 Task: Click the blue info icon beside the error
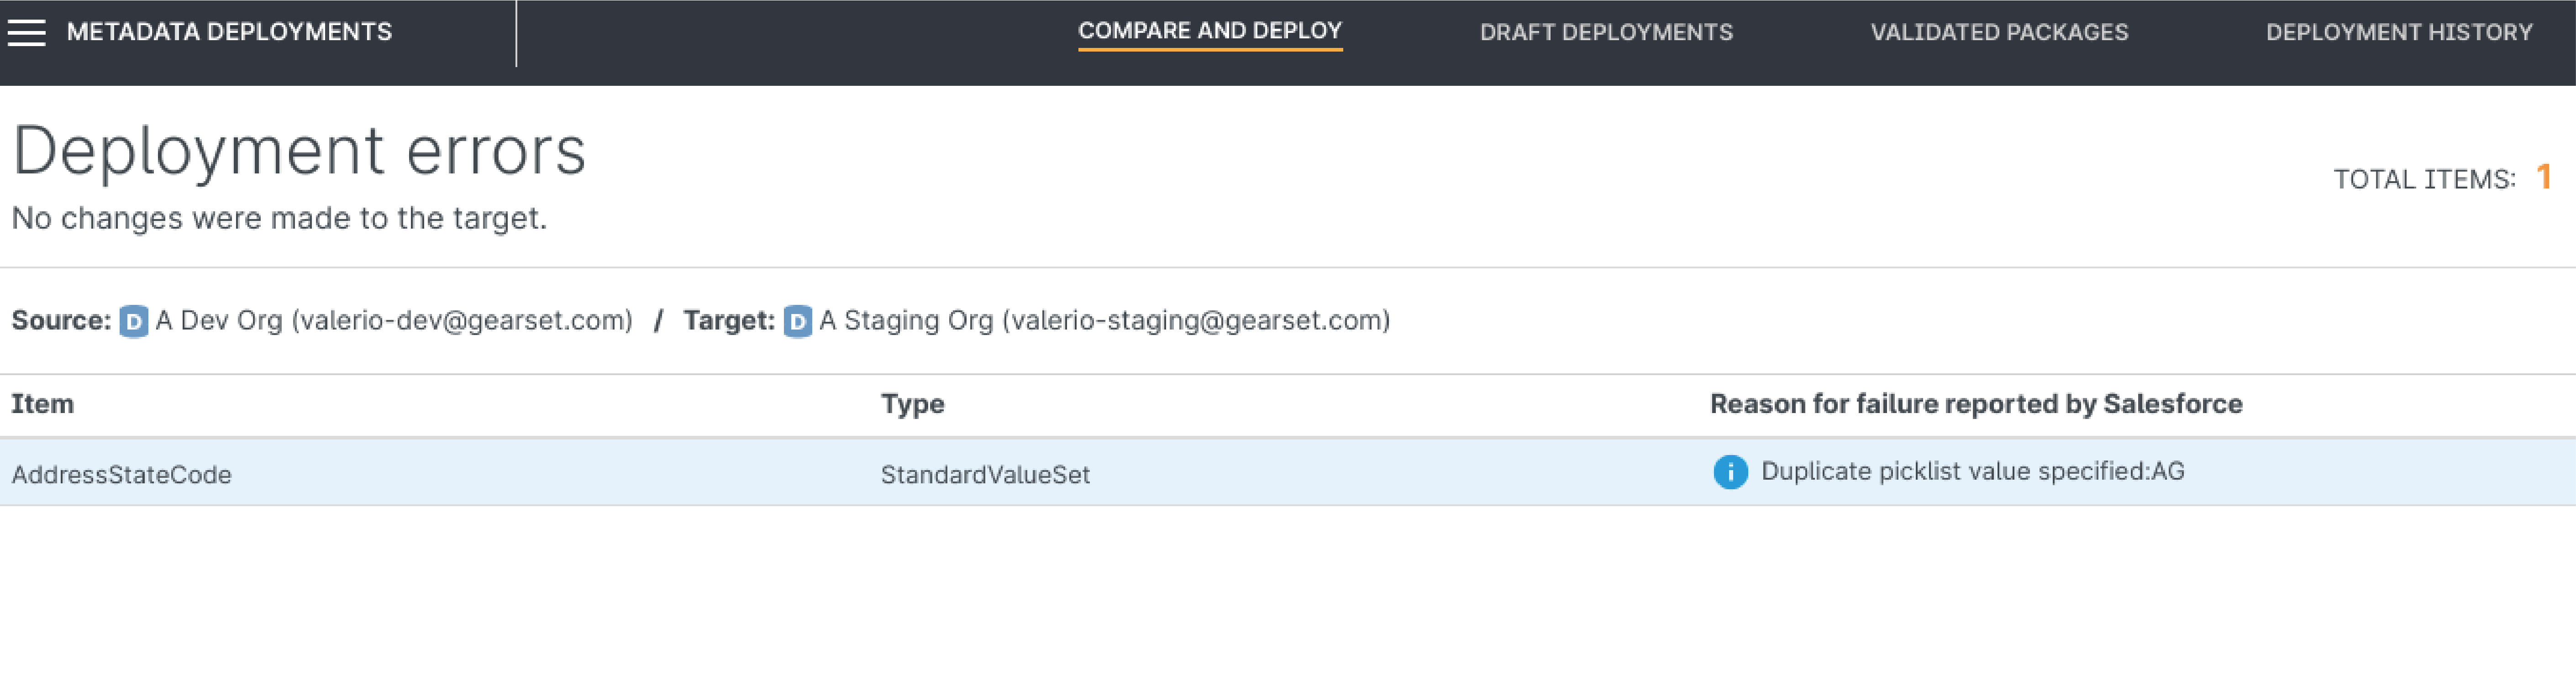pos(1730,472)
